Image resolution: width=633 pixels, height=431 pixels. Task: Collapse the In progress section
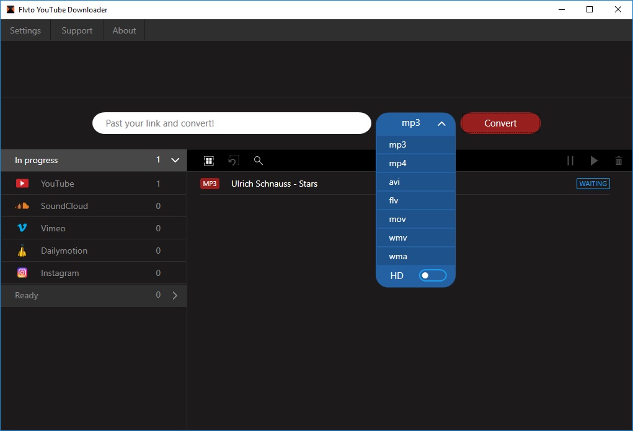[x=175, y=160]
